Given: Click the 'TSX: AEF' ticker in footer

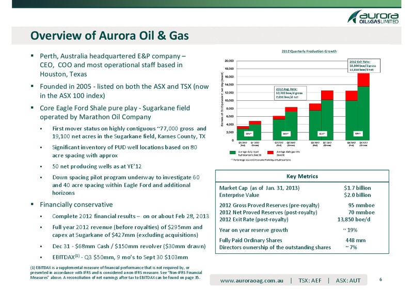Looking at the screenshot, I should [310, 281].
